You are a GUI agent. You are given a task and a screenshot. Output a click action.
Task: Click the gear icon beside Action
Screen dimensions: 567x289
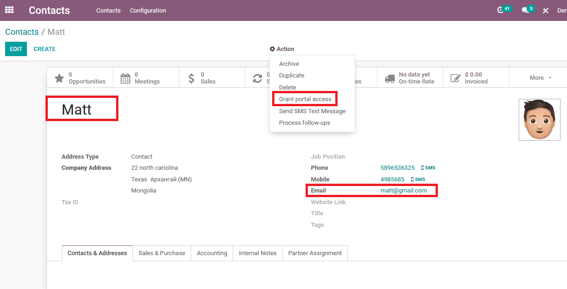pyautogui.click(x=272, y=49)
